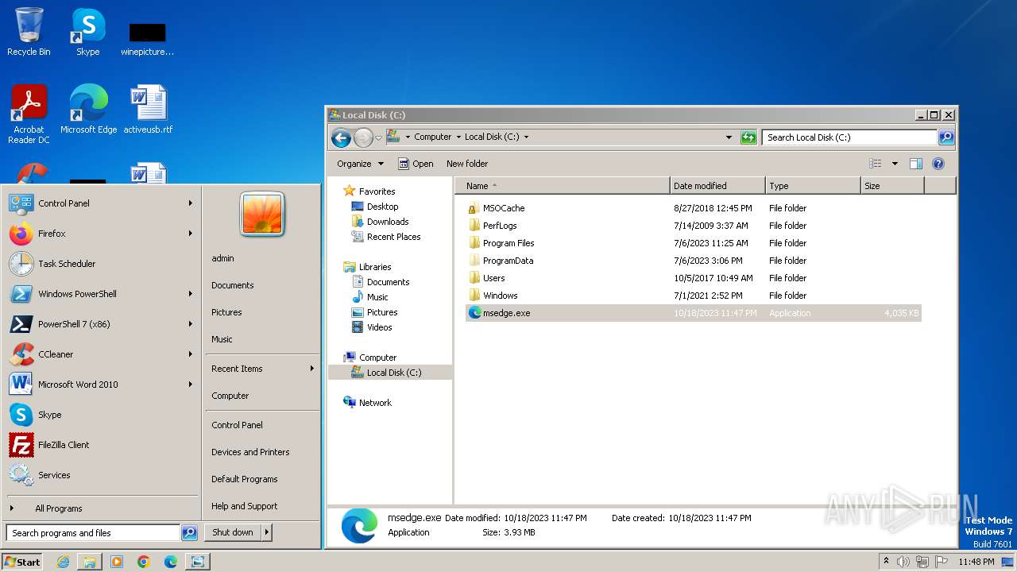1017x572 pixels.
Task: Click the address bar Refresh button
Action: (748, 137)
